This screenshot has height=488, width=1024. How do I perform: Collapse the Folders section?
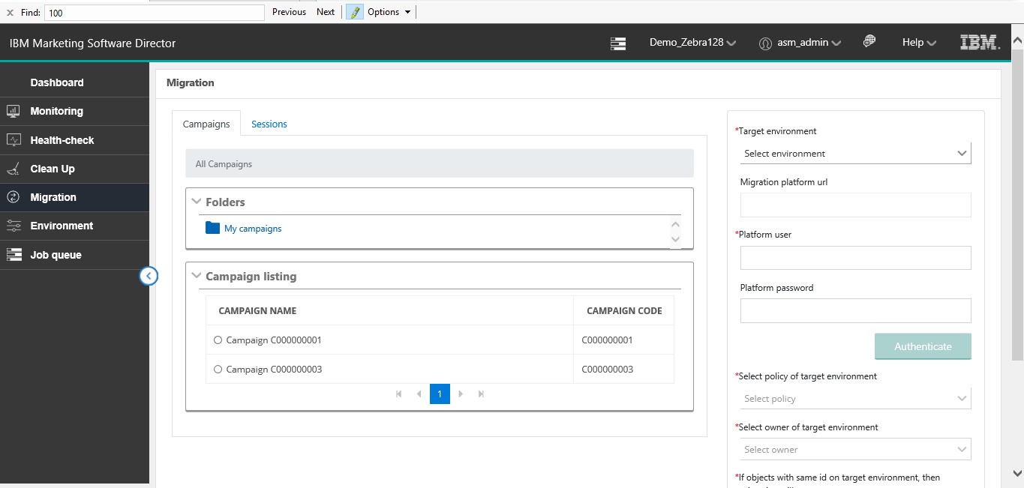pyautogui.click(x=197, y=202)
